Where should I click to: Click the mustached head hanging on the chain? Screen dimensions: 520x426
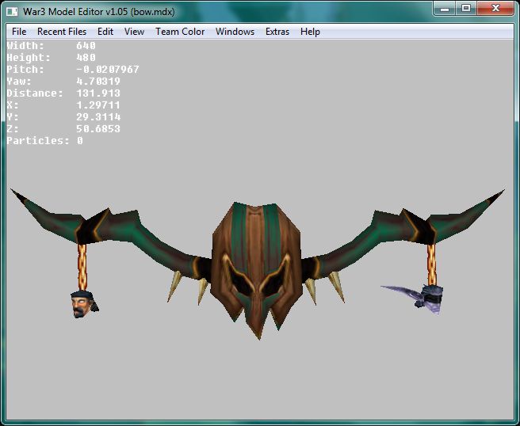click(83, 304)
